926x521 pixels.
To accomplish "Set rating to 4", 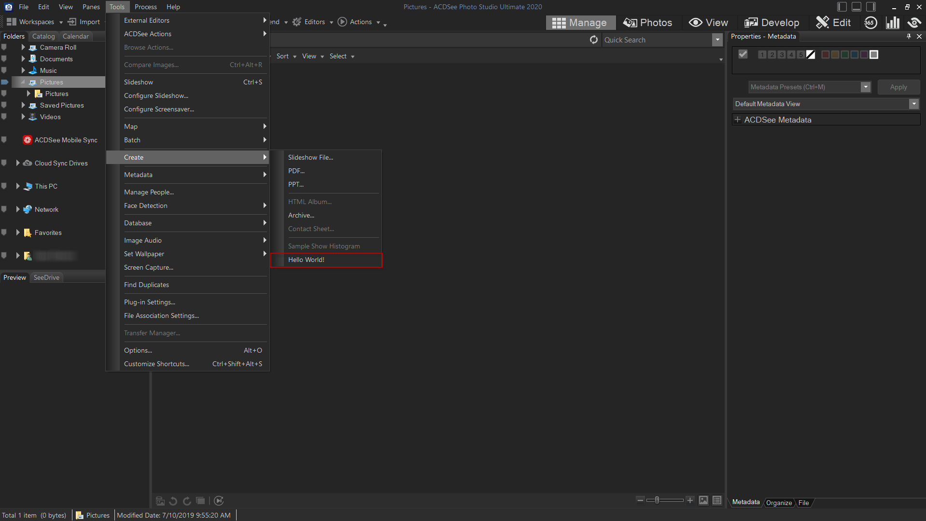I will coord(791,55).
